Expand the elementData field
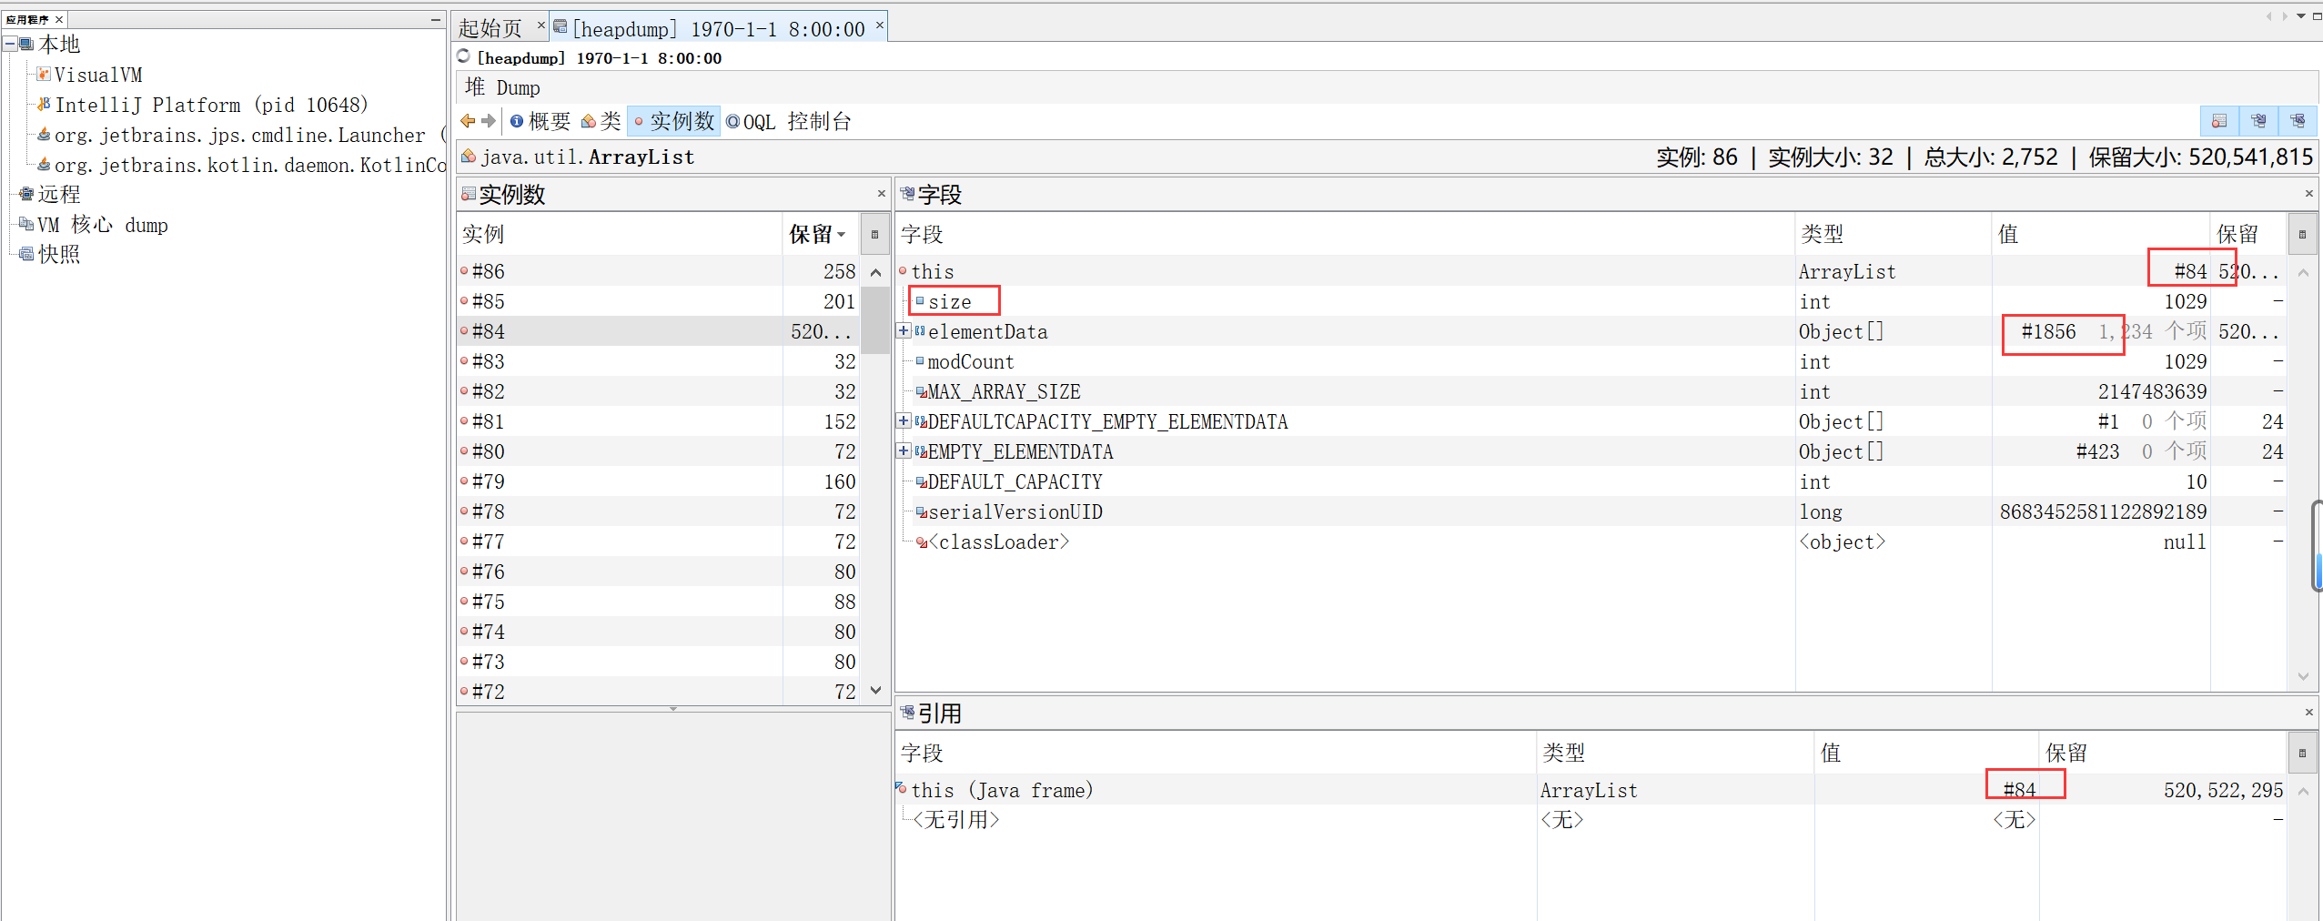This screenshot has width=2323, height=921. (904, 330)
